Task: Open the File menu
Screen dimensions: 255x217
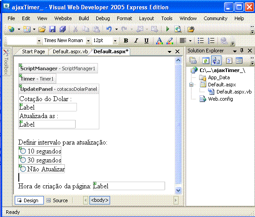Action: click(x=11, y=18)
